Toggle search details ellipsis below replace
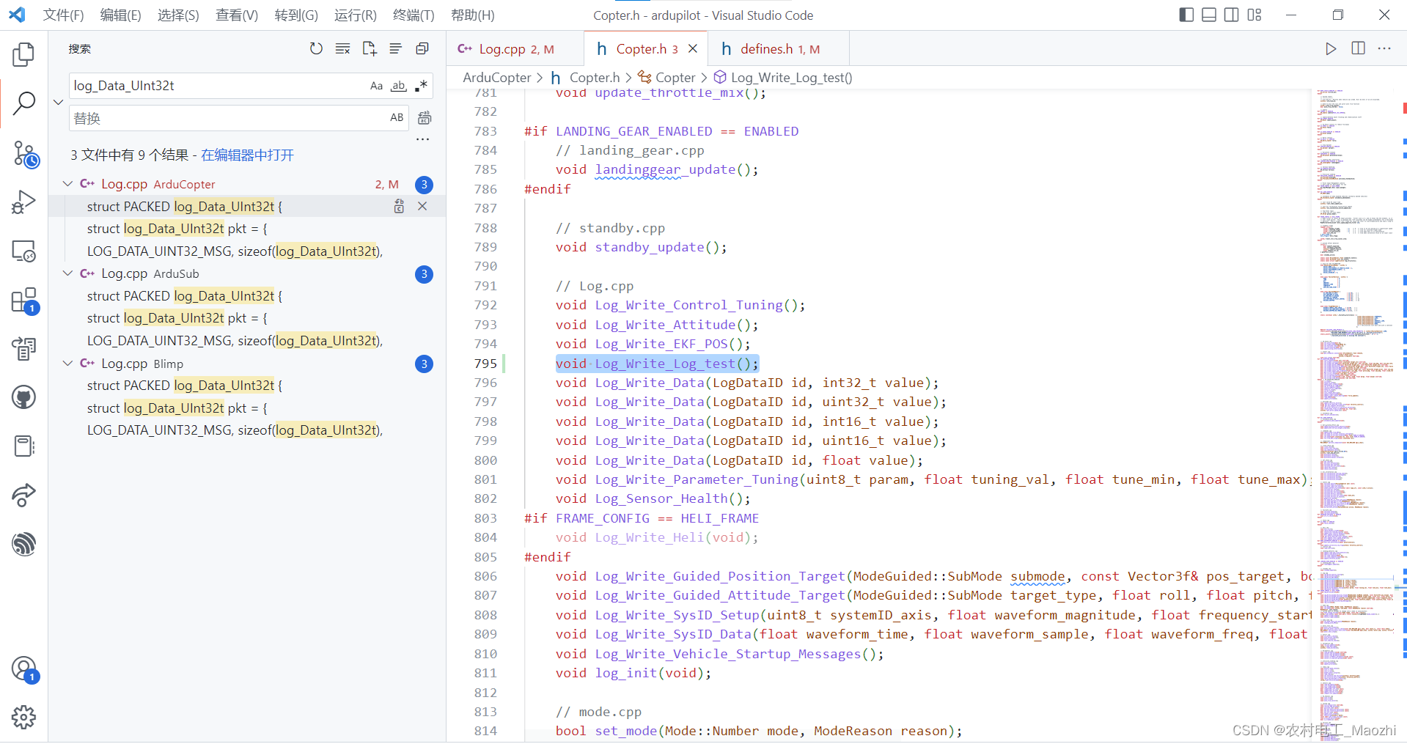 click(x=423, y=139)
